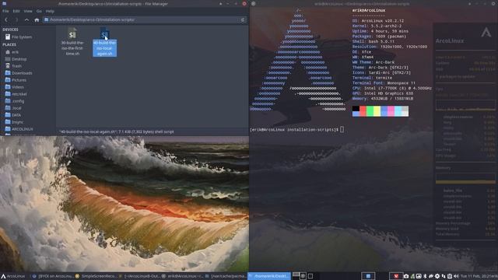Image resolution: width=498 pixels, height=280 pixels.
Task: Switch to the SimpleScreenRecorder taskbar window
Action: pyautogui.click(x=96, y=276)
